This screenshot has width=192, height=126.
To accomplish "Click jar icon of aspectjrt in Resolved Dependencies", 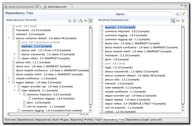I will point(102,27).
